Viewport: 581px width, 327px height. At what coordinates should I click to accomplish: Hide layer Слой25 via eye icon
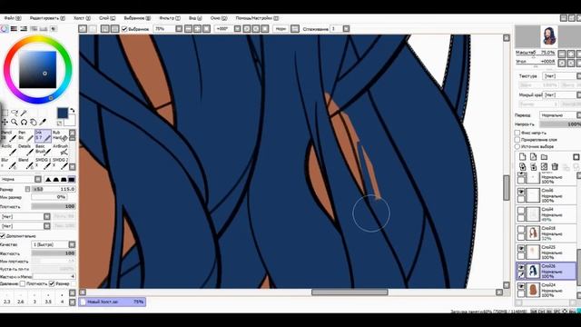tap(521, 248)
